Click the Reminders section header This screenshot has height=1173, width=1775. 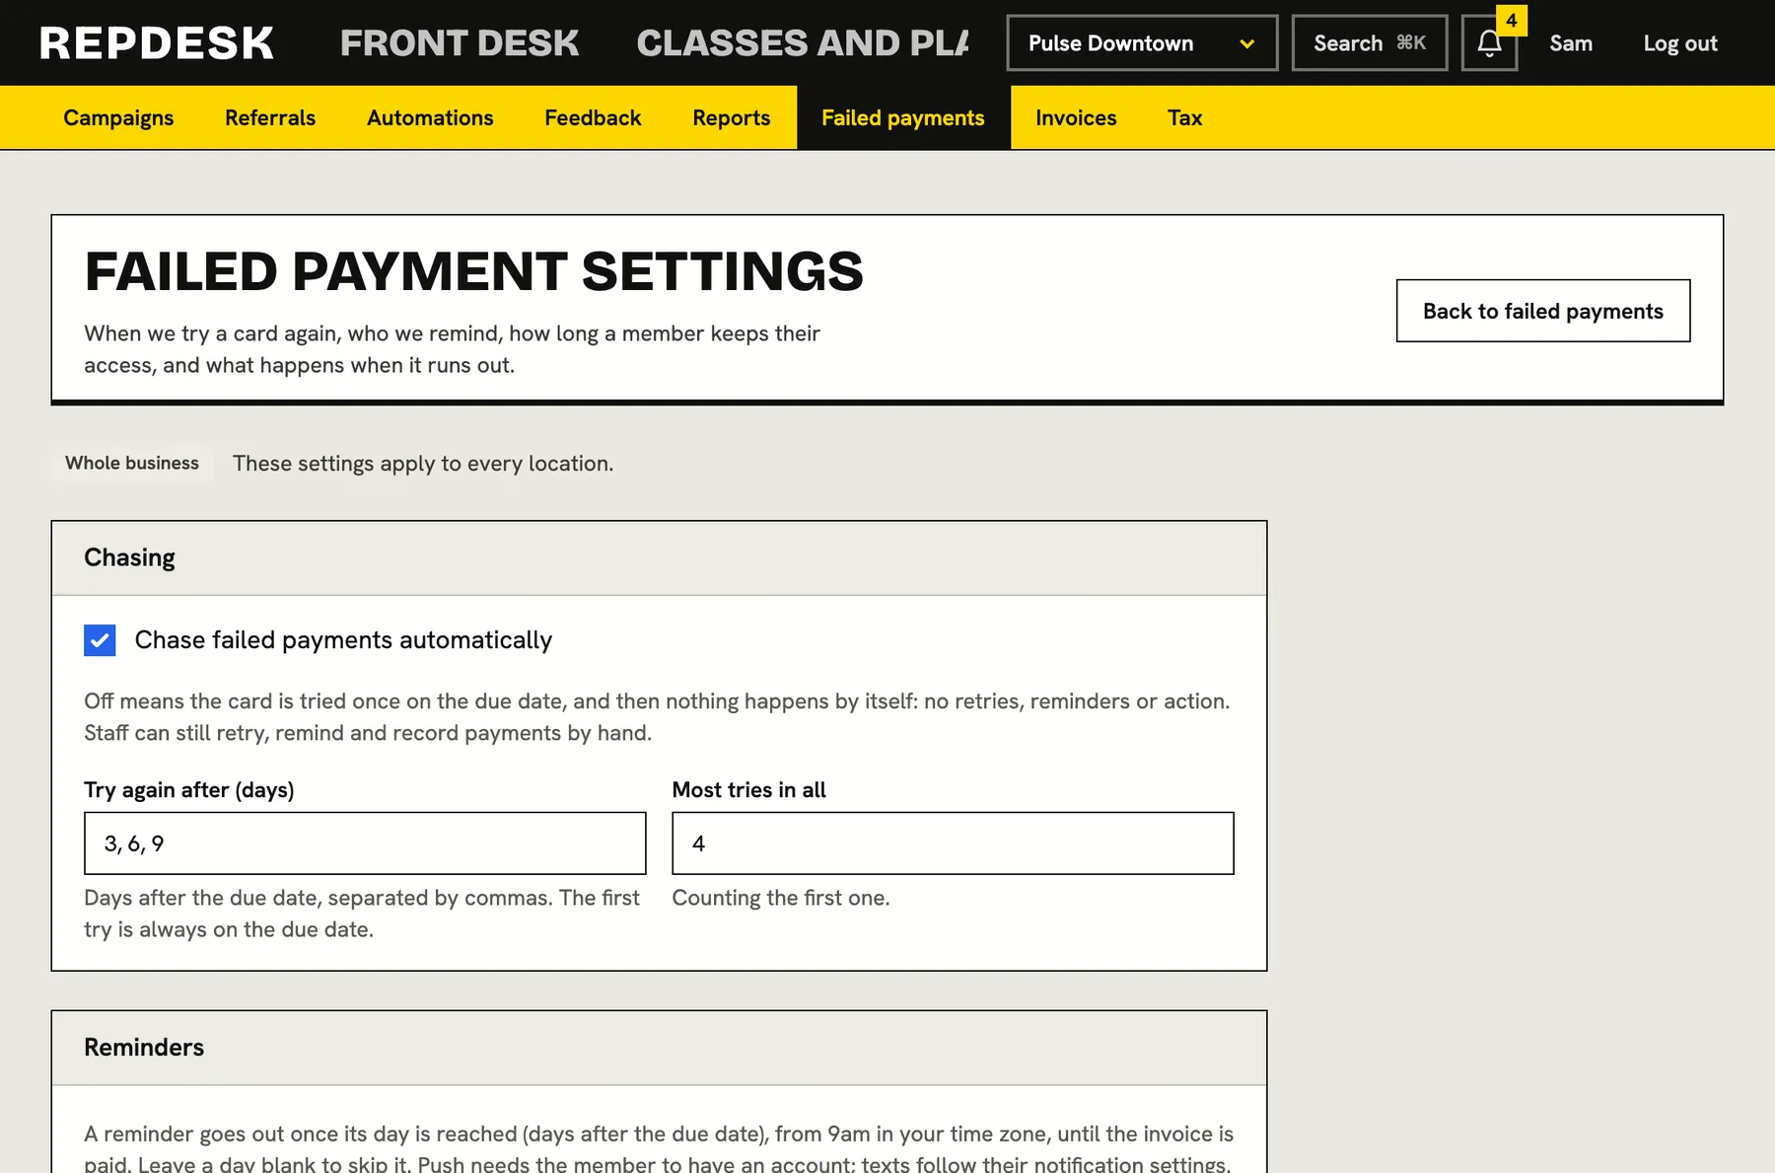(659, 1048)
